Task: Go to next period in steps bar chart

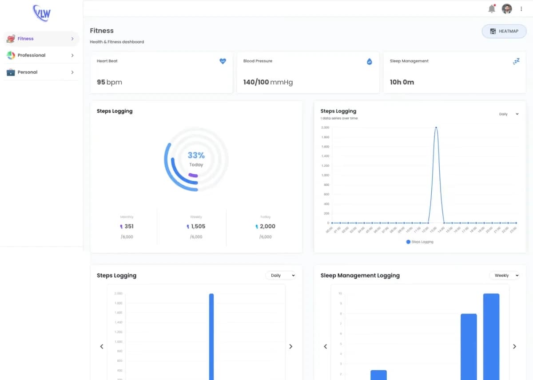Action: [291, 346]
